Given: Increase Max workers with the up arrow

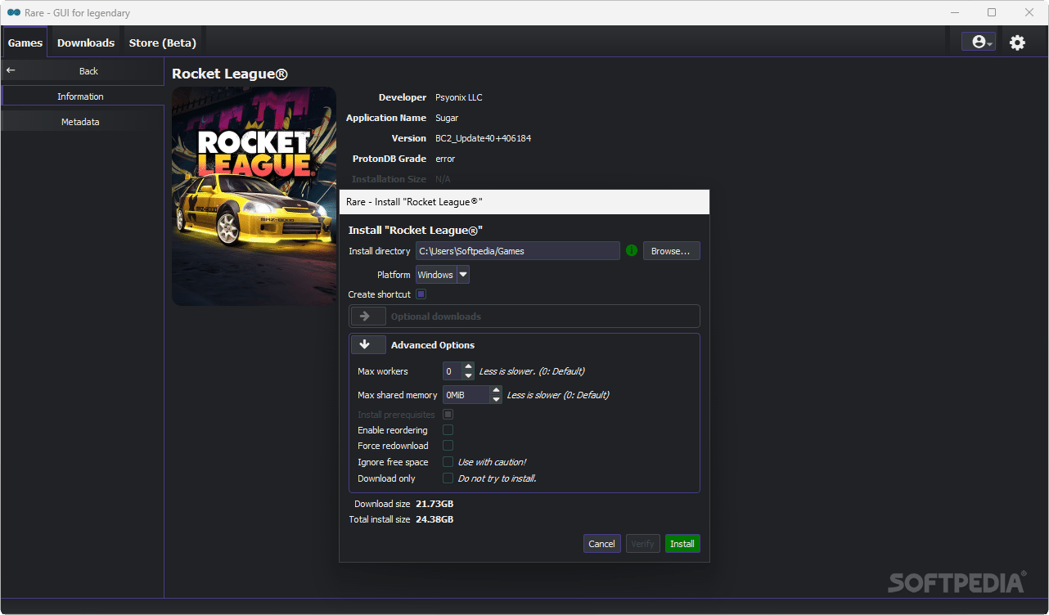Looking at the screenshot, I should (468, 366).
